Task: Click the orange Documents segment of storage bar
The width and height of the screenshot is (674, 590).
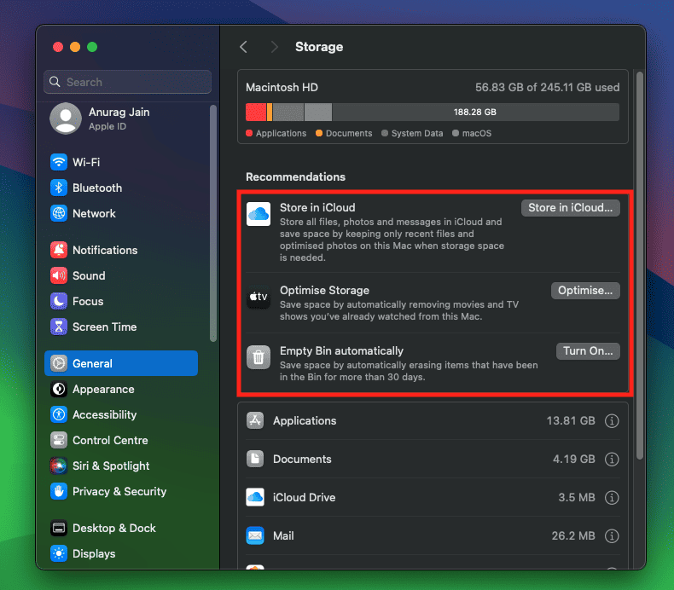Action: [270, 113]
